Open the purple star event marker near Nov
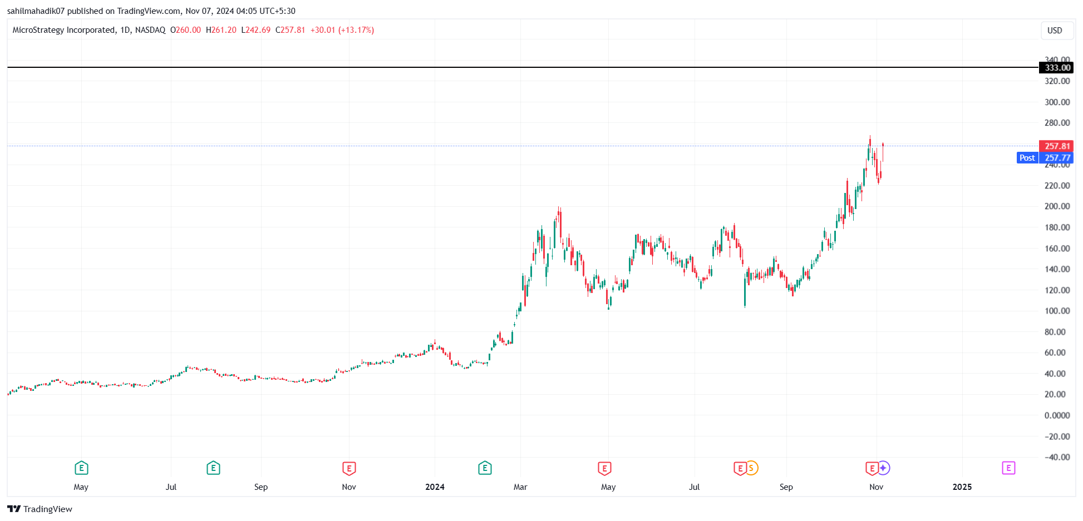Image resolution: width=1083 pixels, height=521 pixels. [883, 468]
